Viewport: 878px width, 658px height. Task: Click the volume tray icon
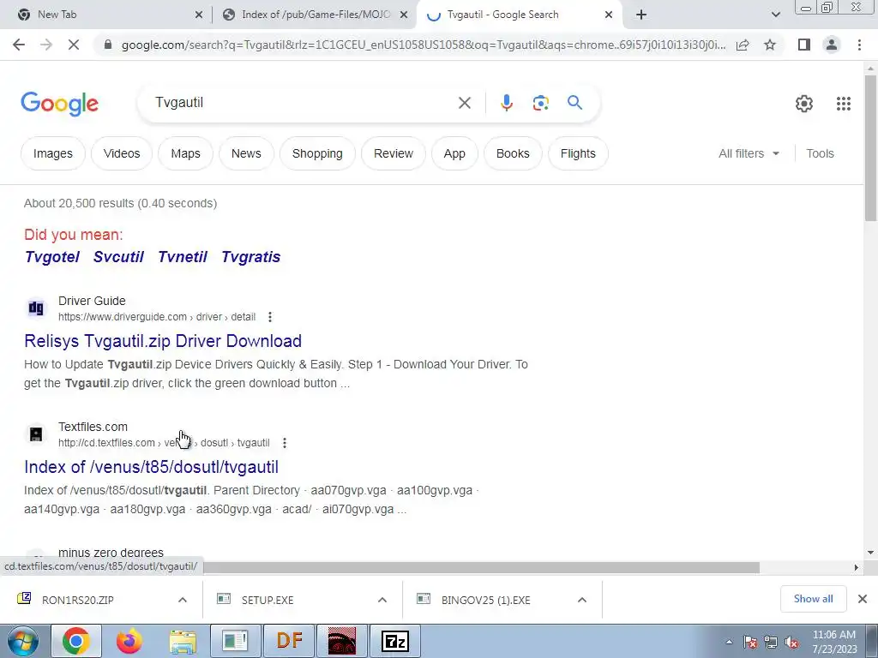791,643
